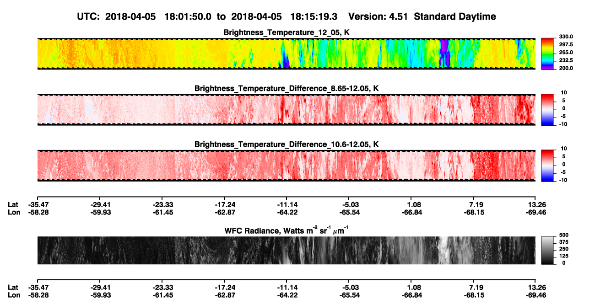Viewport: 595px width, 305px height.
Task: Click the '-10' label on the 8.65-12.05 colorbar
Action: click(x=563, y=123)
